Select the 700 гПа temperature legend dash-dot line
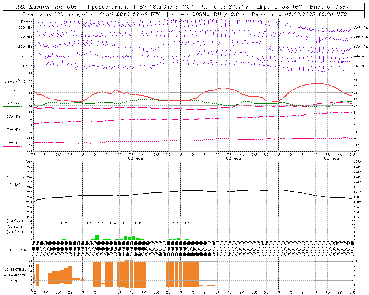 [13, 133]
